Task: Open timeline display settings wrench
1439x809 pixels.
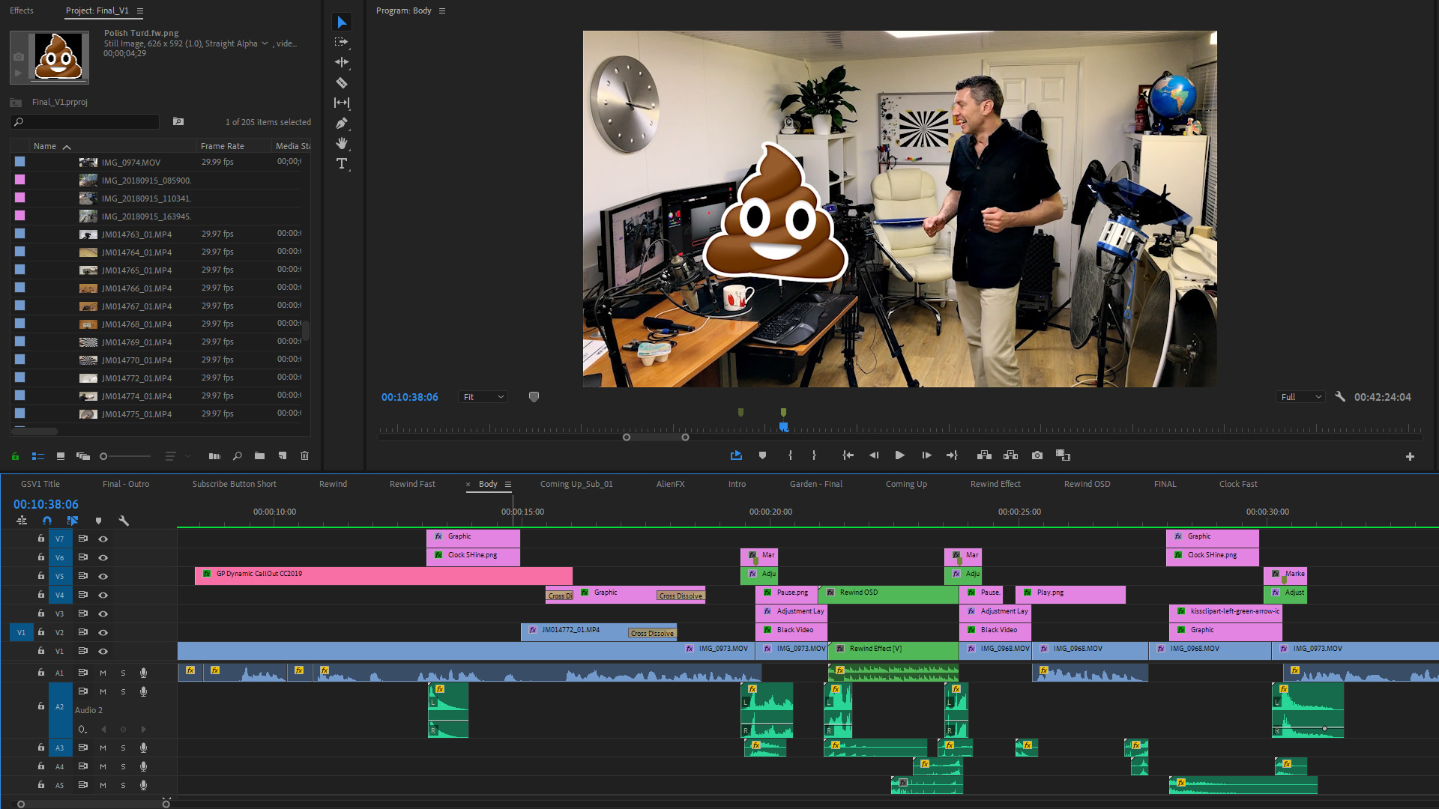Action: [124, 521]
